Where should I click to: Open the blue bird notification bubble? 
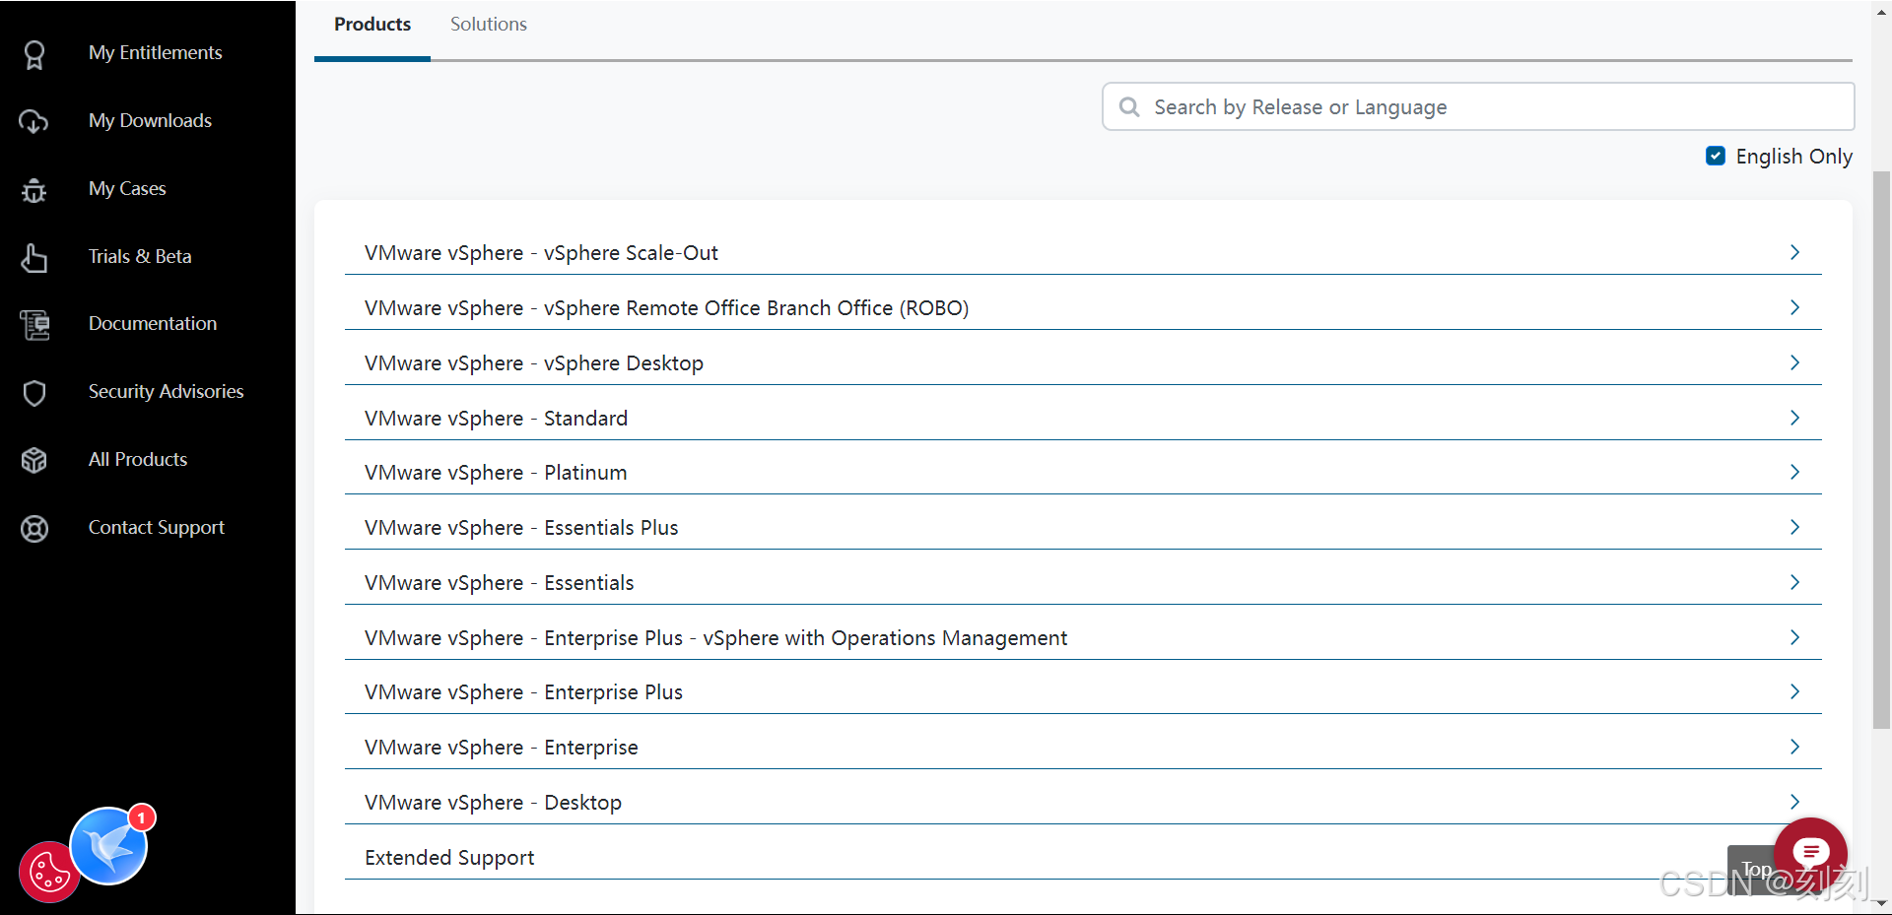click(x=109, y=846)
